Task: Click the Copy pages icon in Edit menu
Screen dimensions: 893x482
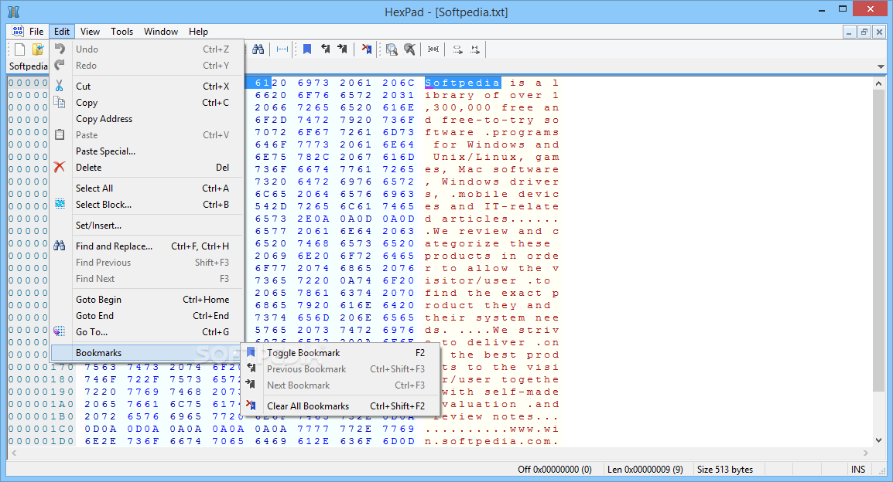Action: coord(60,102)
